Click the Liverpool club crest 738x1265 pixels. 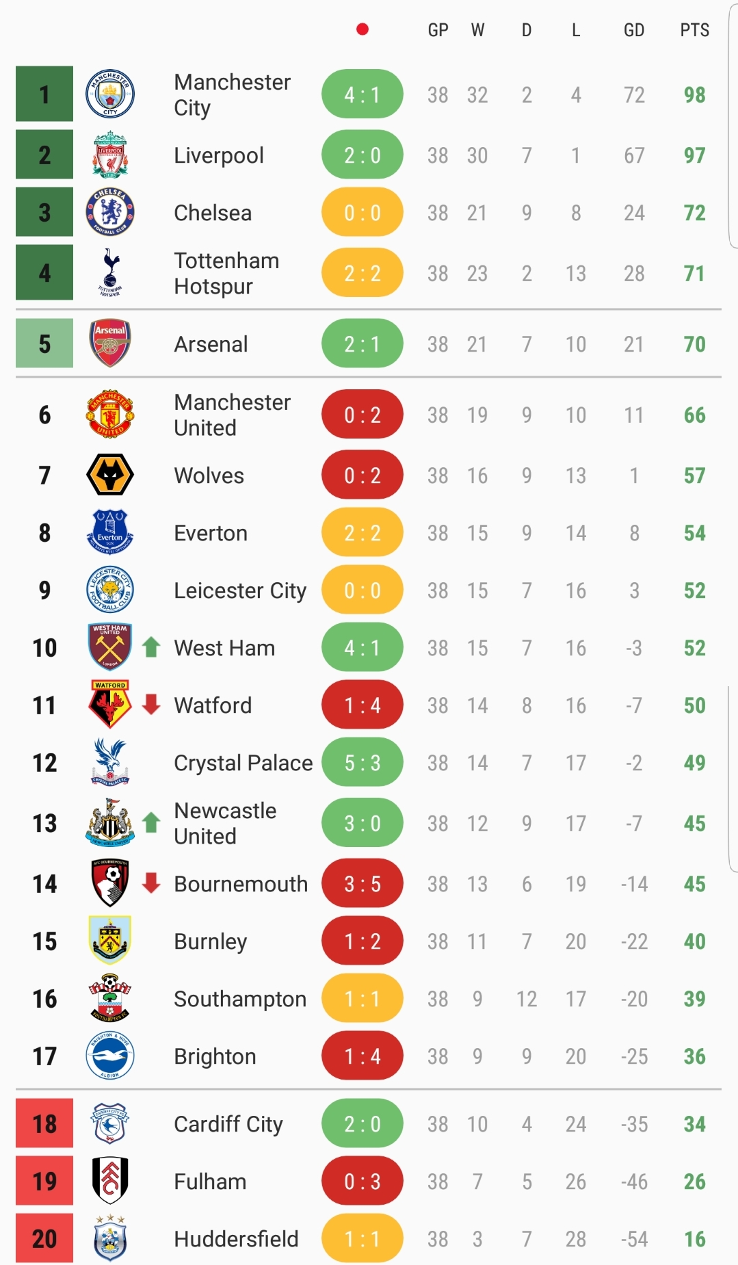coord(110,155)
